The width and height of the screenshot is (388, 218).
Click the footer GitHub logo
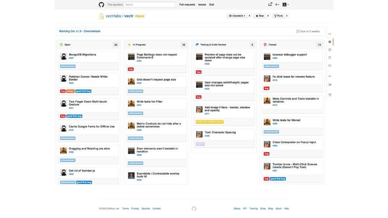pyautogui.click(x=194, y=209)
